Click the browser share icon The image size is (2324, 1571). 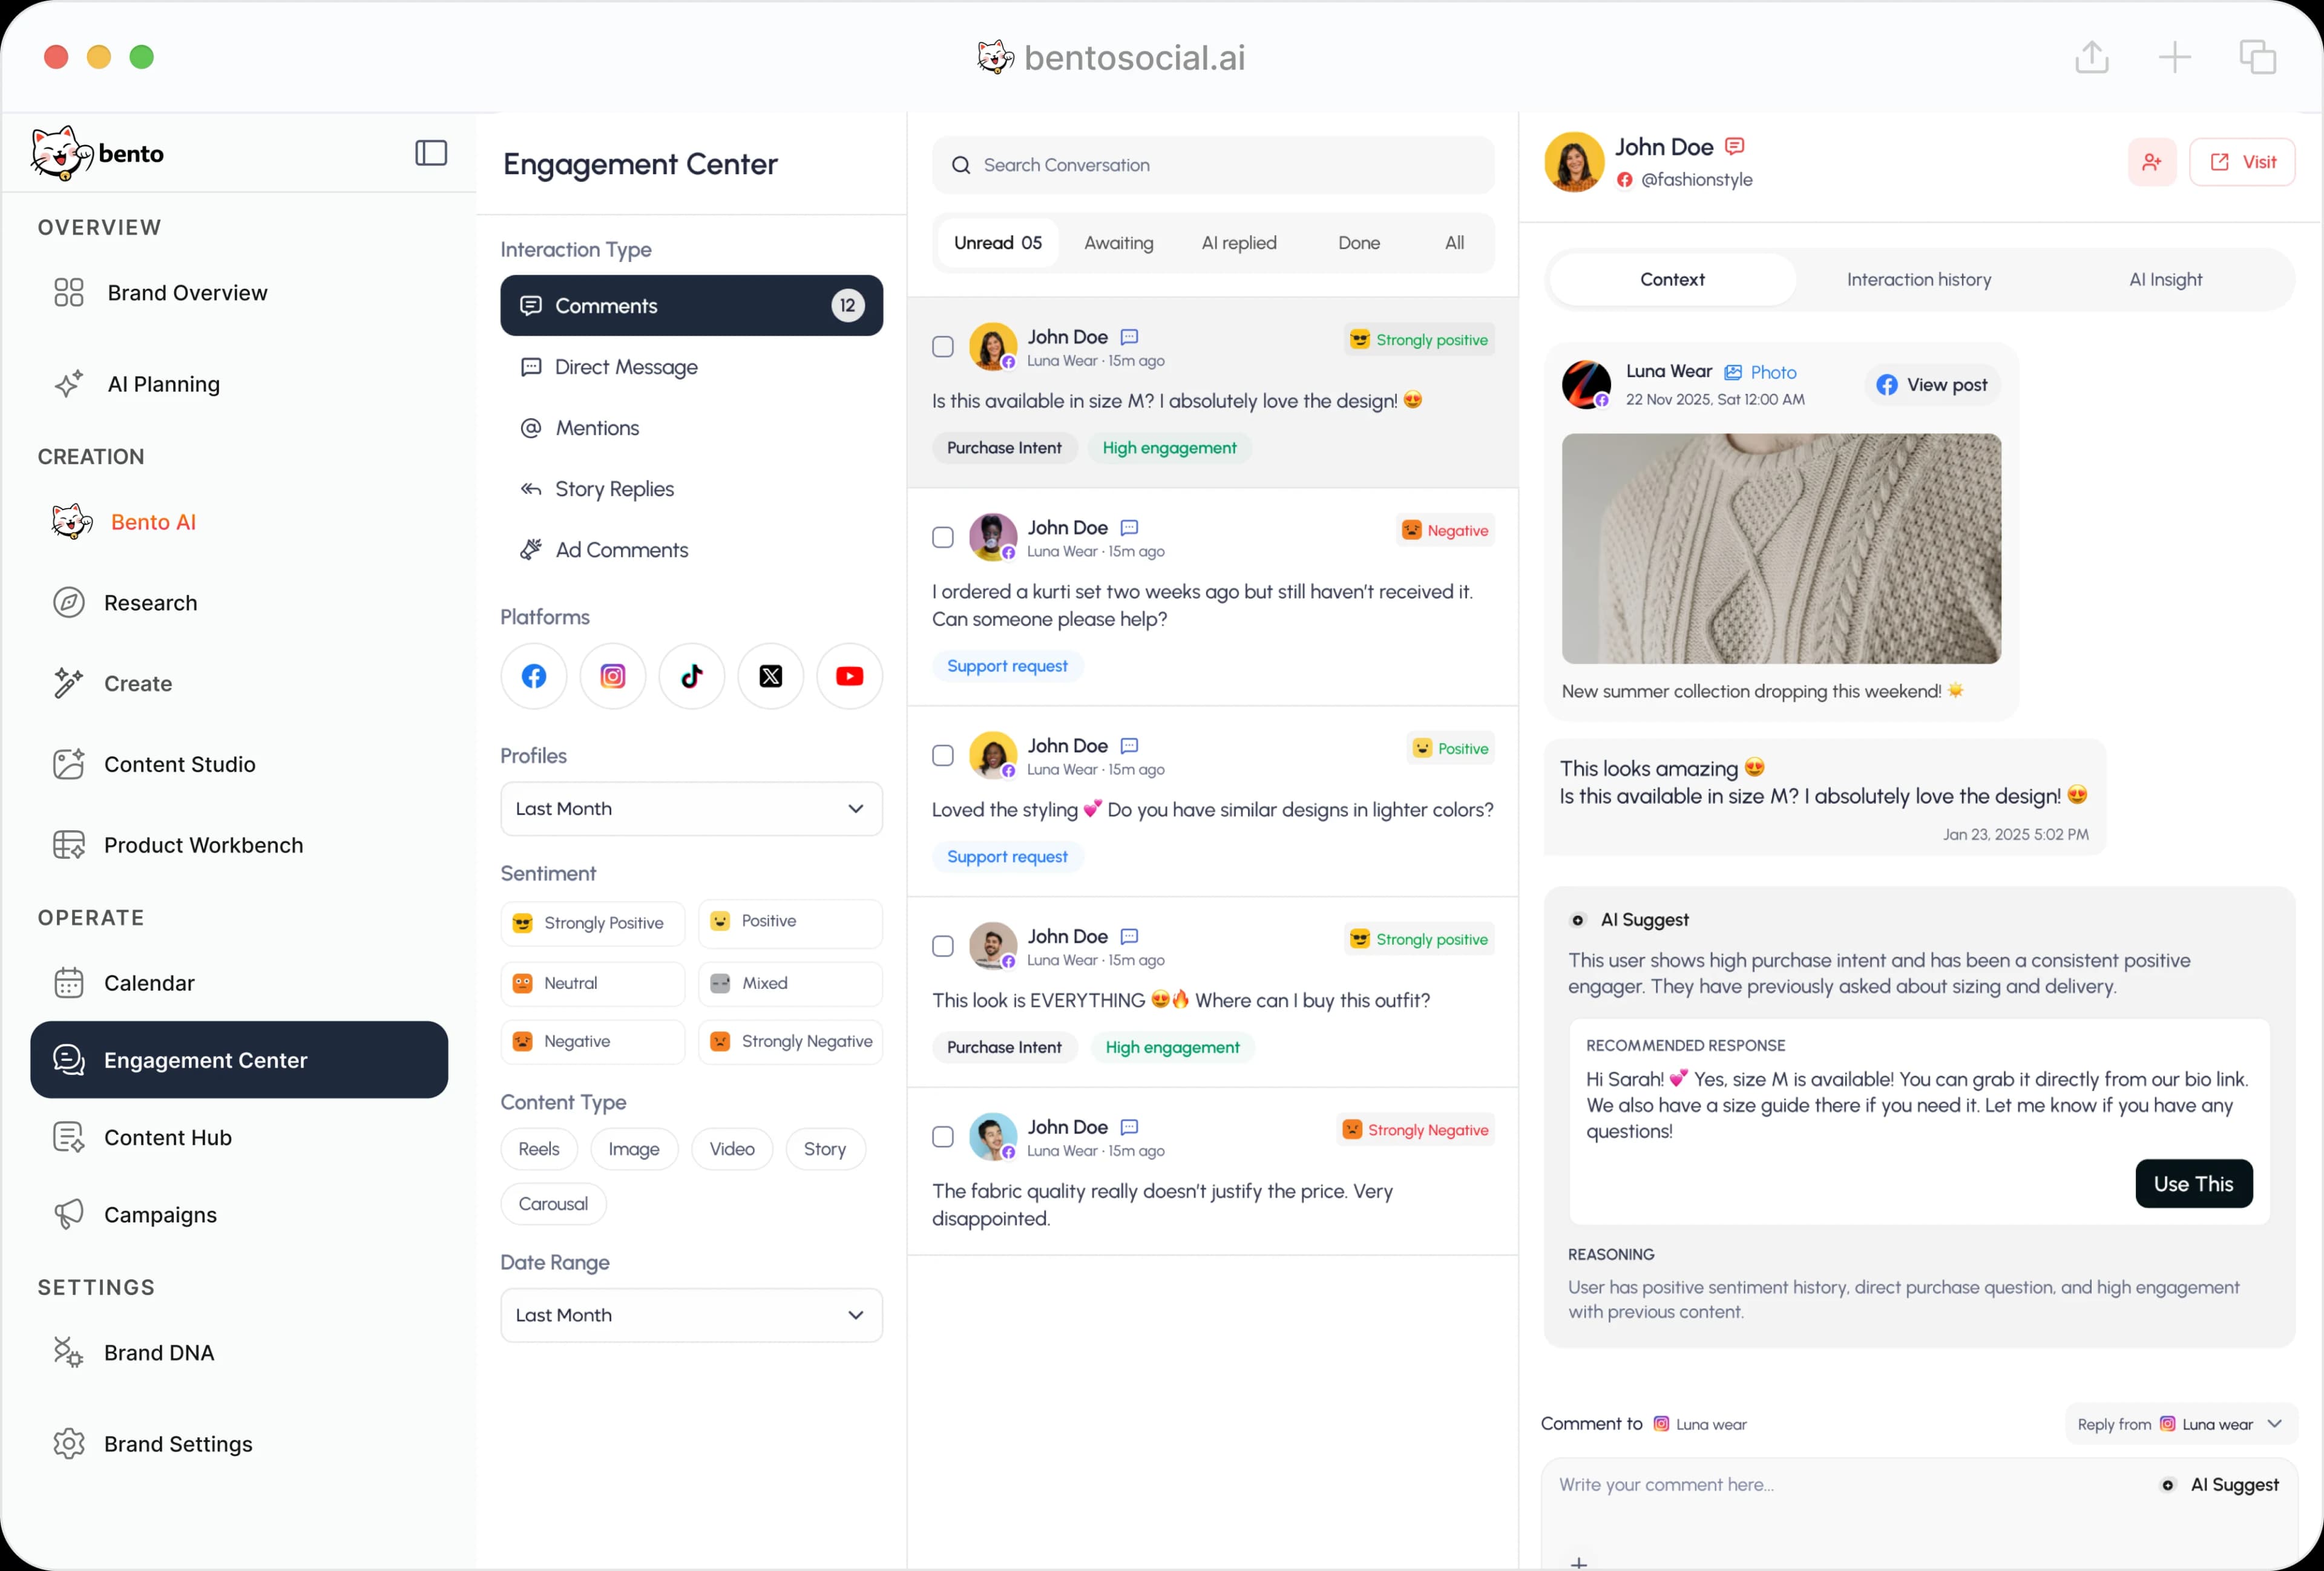click(2092, 57)
